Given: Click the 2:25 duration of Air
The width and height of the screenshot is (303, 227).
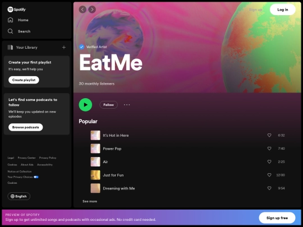Looking at the screenshot, I should tap(281, 162).
